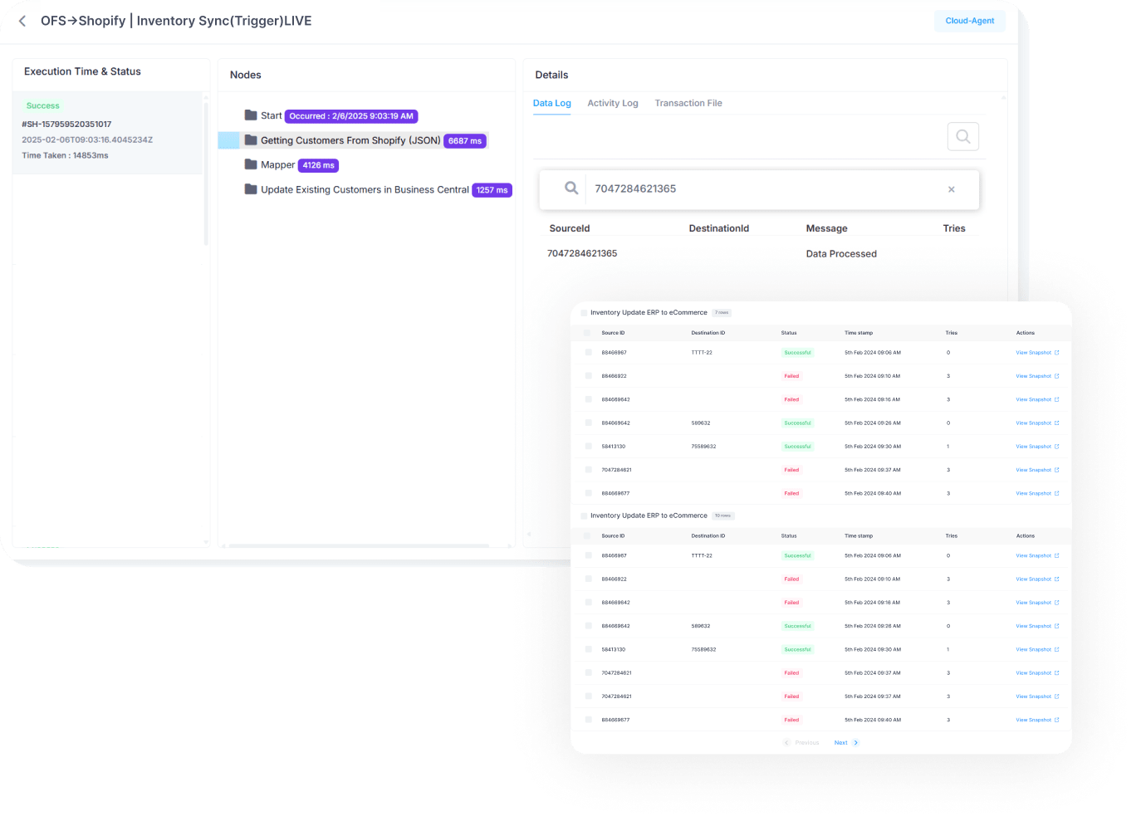Click the search icon button above the data log
This screenshot has height=826, width=1141.
(x=962, y=136)
